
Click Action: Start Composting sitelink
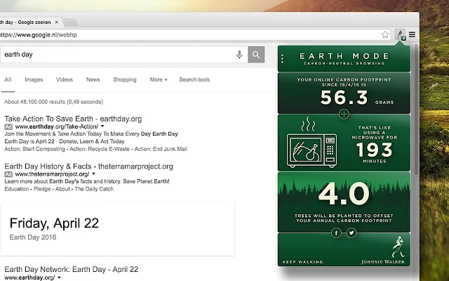(34, 149)
